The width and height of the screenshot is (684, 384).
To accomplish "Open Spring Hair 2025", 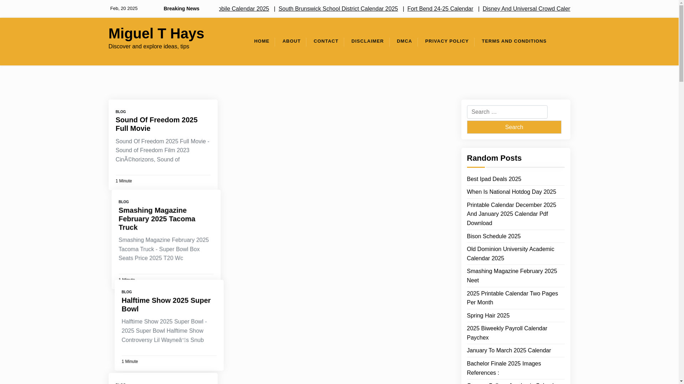I will (488, 316).
